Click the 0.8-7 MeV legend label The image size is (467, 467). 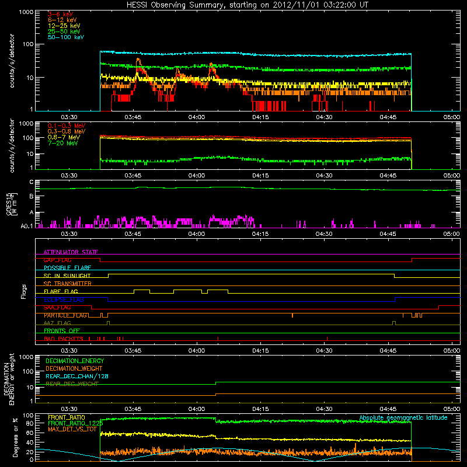pyautogui.click(x=64, y=137)
